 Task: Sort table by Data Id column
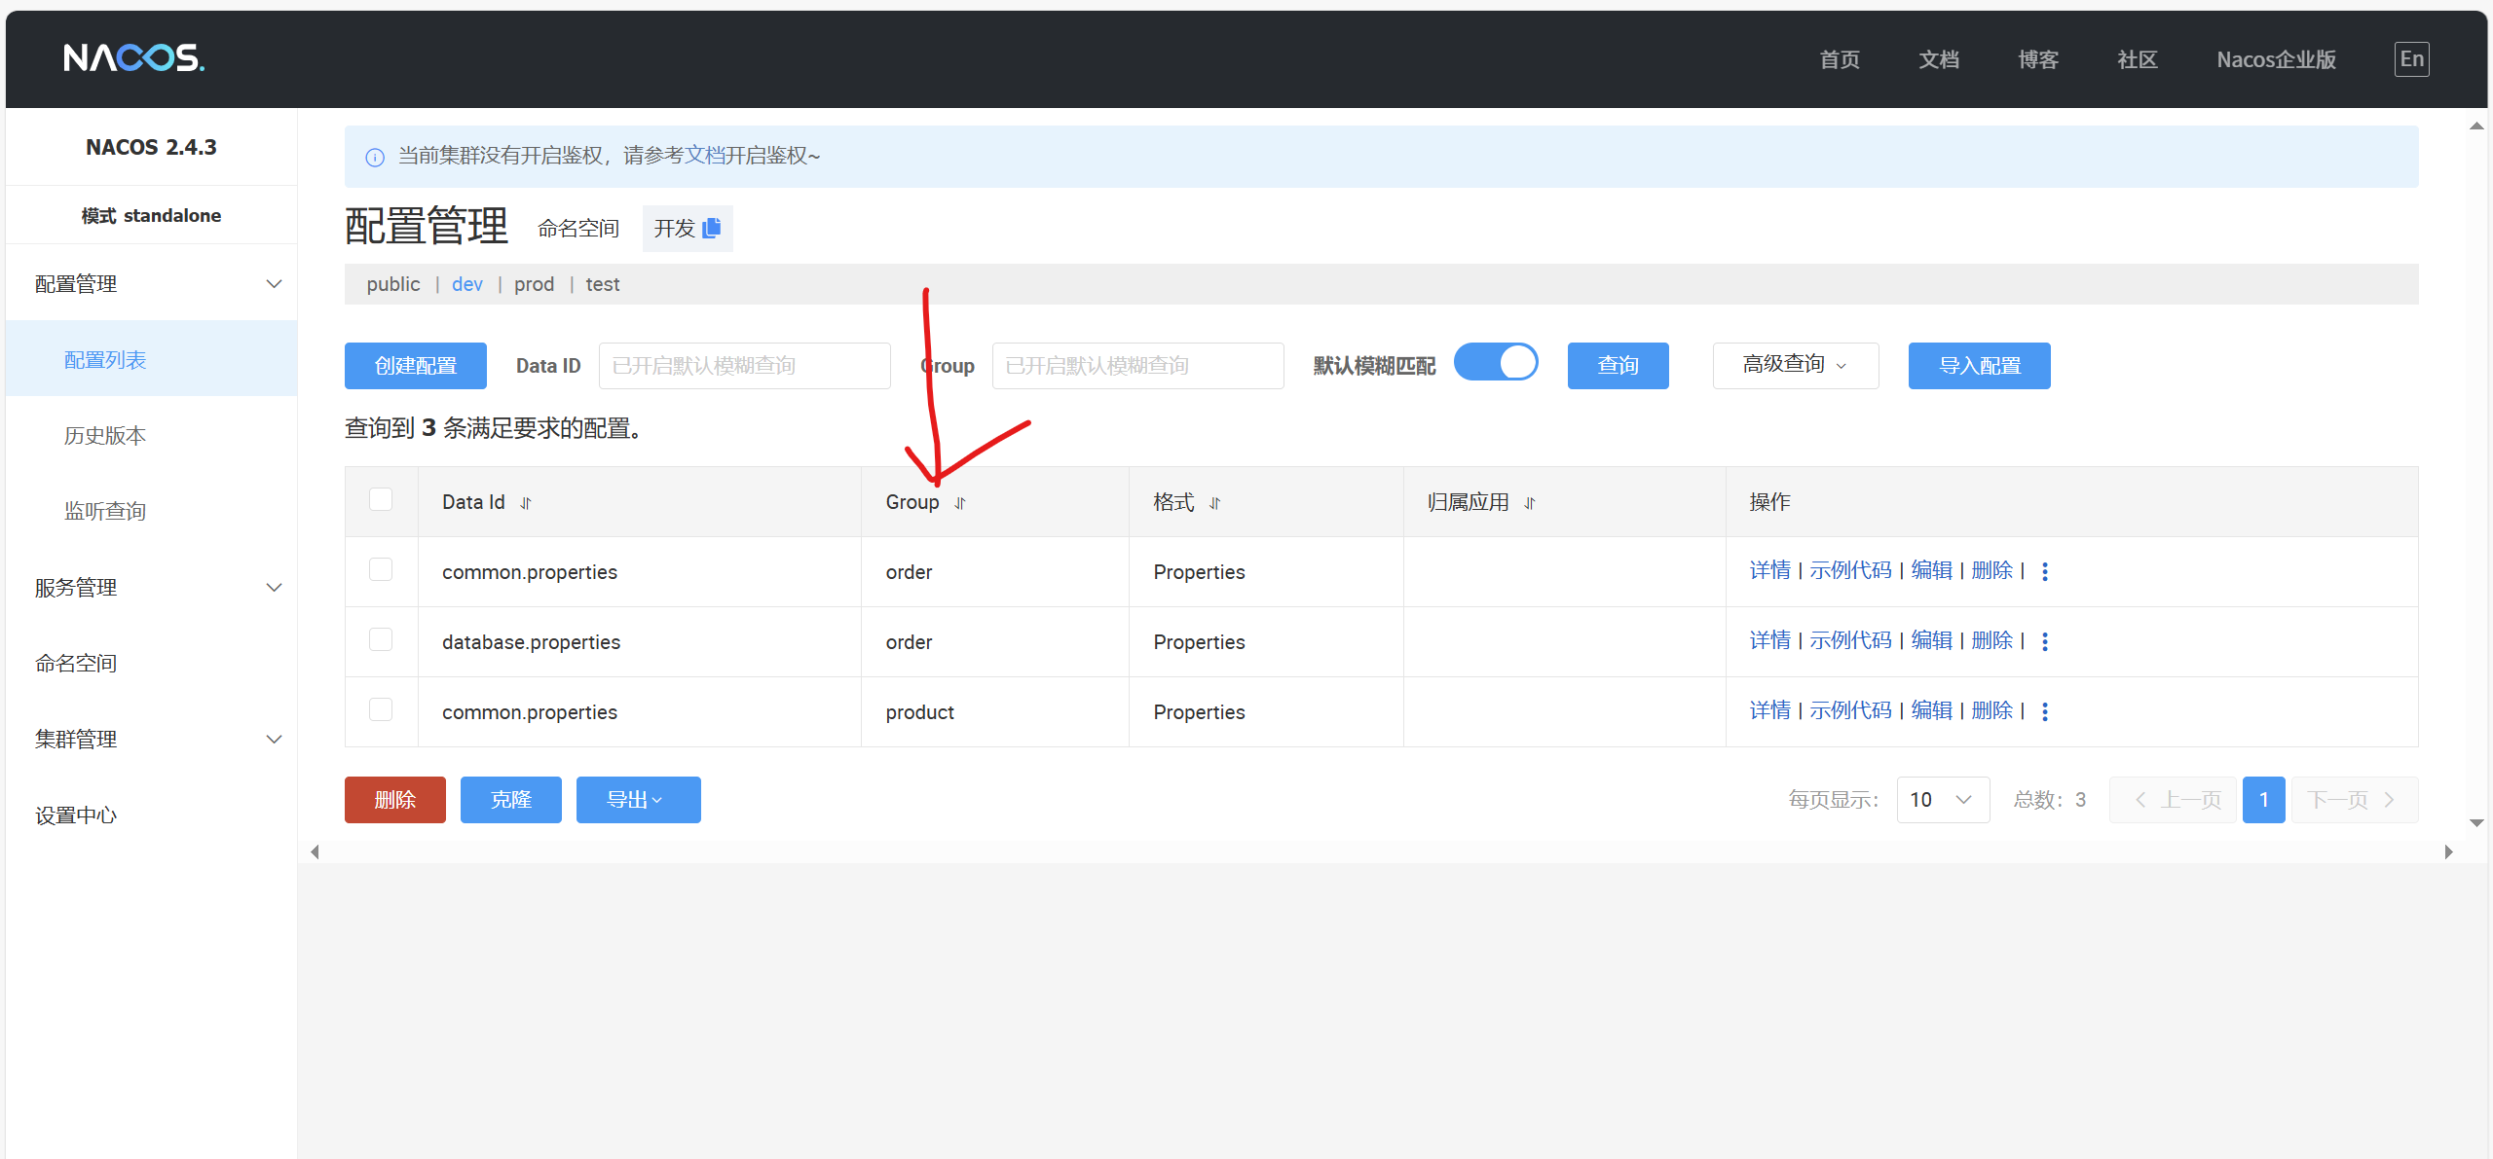(526, 503)
